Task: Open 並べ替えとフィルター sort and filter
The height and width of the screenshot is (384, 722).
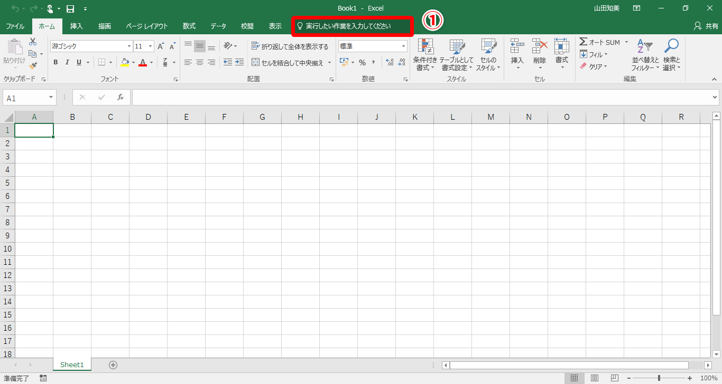Action: pos(645,55)
